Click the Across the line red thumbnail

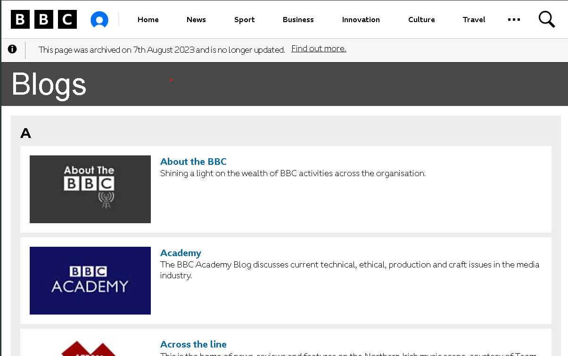coord(90,348)
